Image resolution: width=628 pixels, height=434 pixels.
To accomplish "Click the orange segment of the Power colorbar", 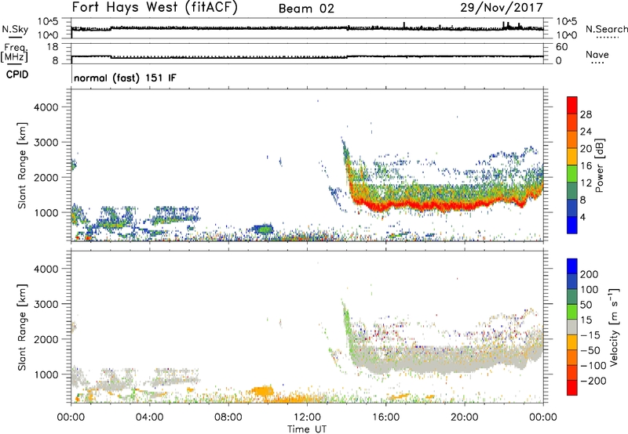I will 572,139.
